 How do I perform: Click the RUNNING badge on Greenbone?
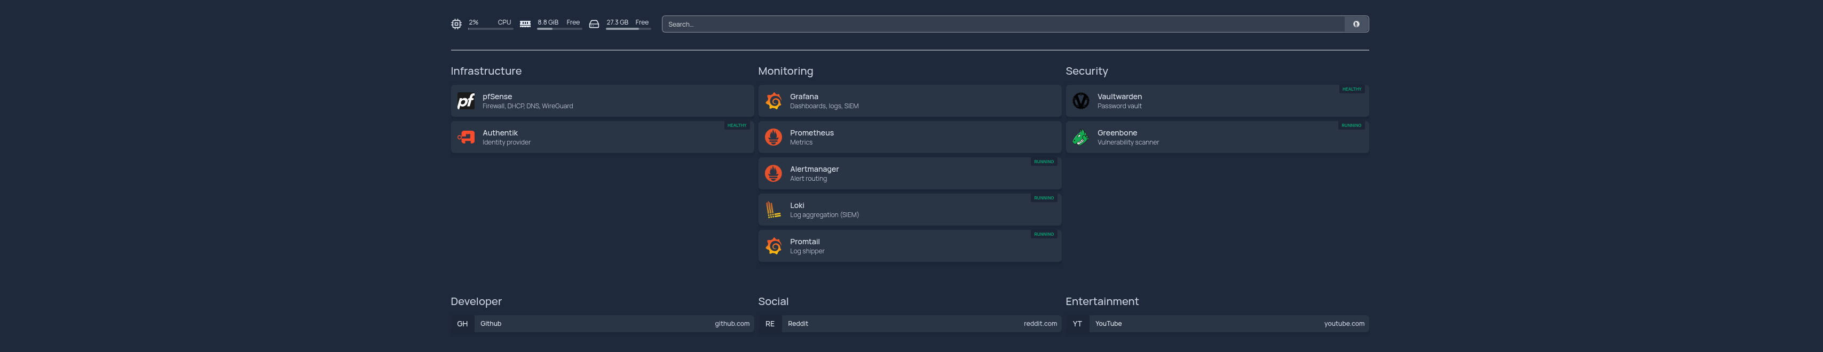[x=1352, y=126]
